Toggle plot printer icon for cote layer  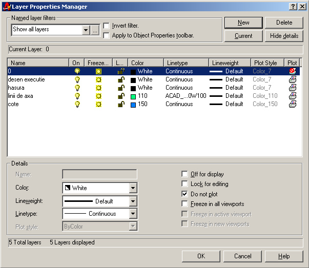click(293, 104)
